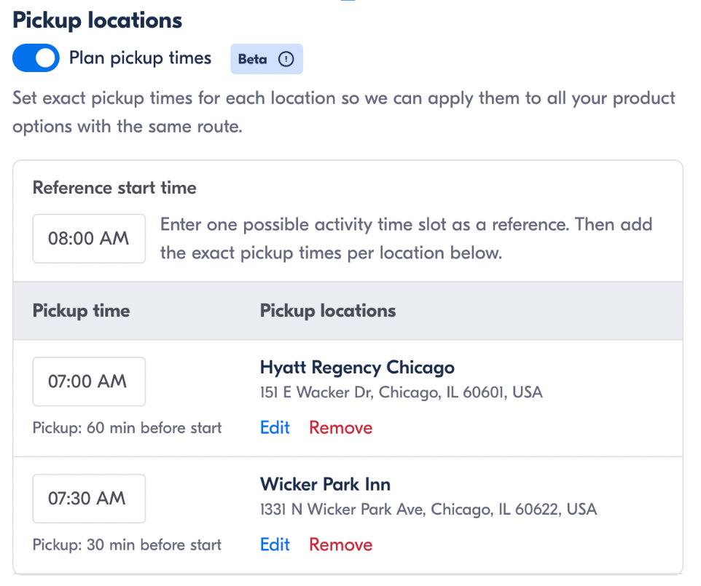Click the Beta badge label
This screenshot has width=701, height=586.
(x=253, y=59)
